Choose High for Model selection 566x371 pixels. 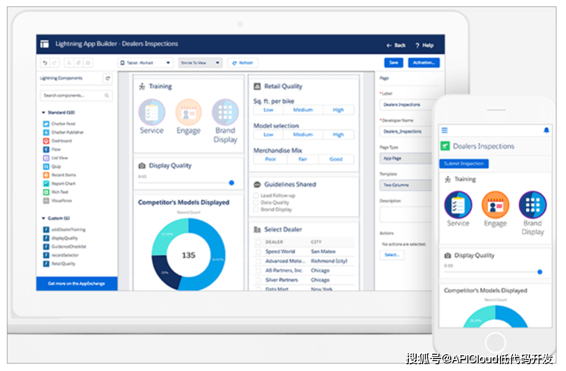point(338,135)
